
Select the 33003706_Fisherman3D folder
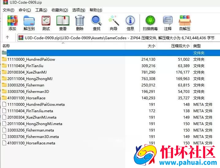point(28,92)
